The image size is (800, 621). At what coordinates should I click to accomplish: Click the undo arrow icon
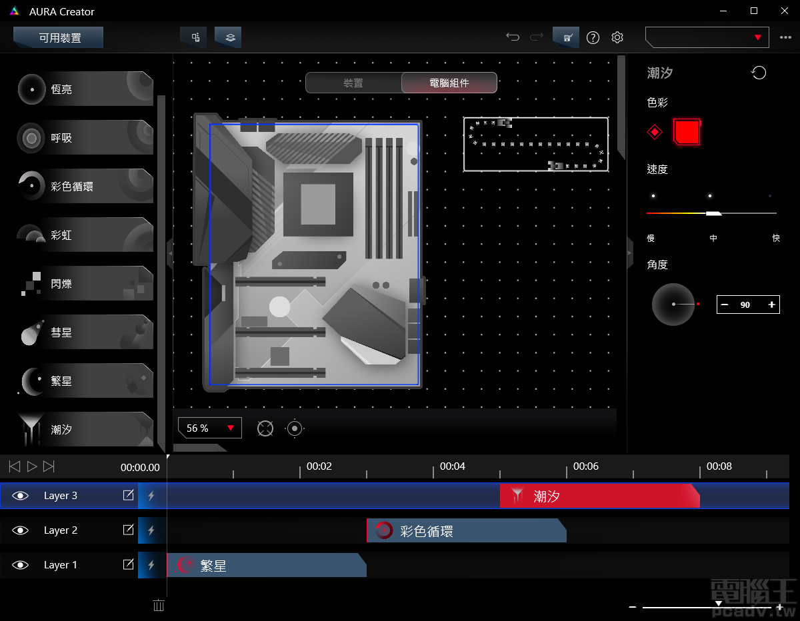(513, 37)
